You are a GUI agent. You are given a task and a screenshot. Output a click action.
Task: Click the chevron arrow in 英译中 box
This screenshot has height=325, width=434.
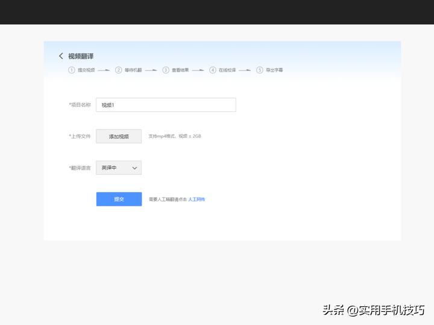tap(134, 168)
